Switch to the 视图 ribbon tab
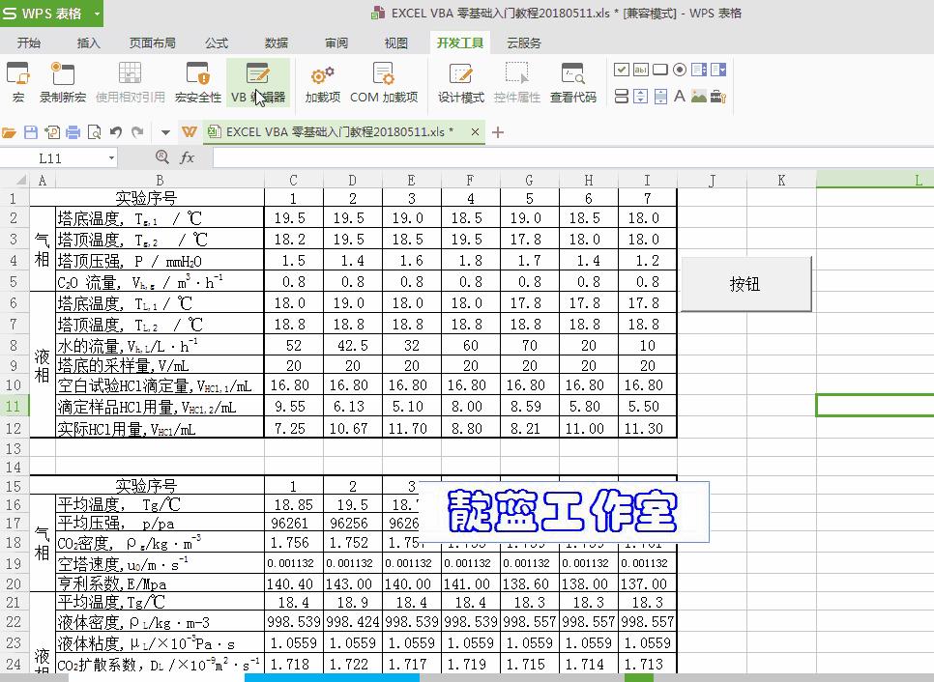Screen dimensions: 934x682 click(x=395, y=43)
